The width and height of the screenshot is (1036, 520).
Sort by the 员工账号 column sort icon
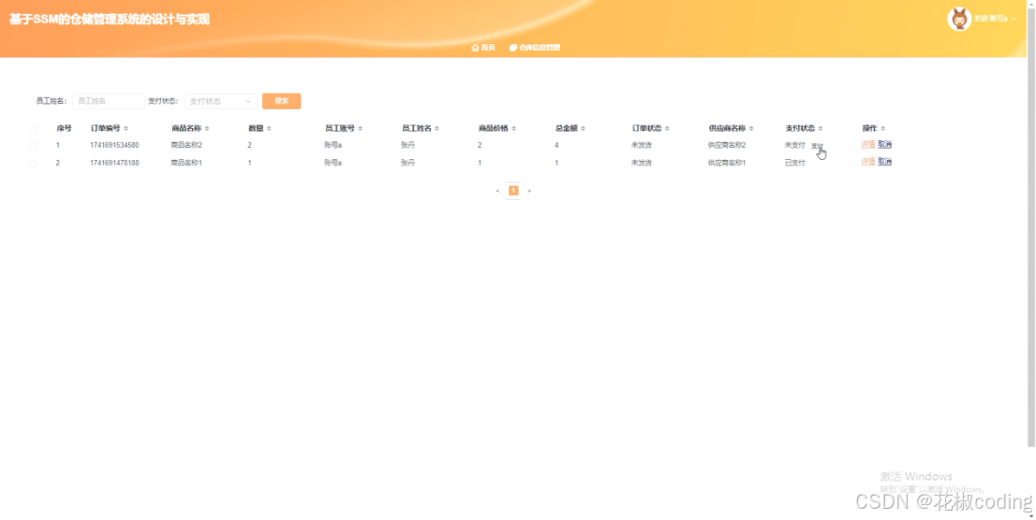click(x=360, y=129)
